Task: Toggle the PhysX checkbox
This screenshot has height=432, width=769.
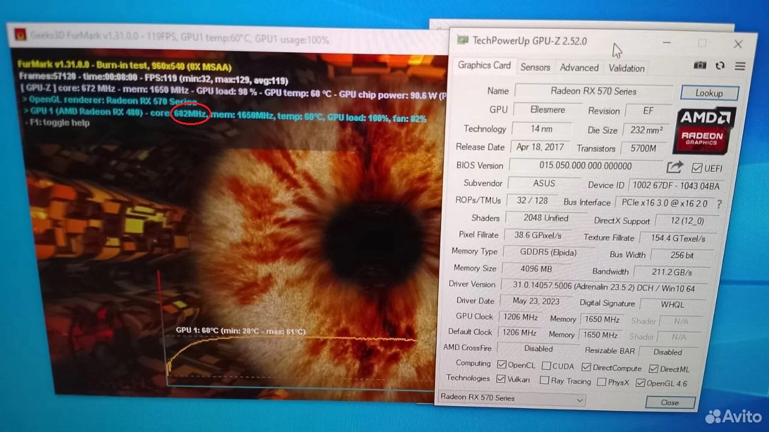Action: [602, 382]
